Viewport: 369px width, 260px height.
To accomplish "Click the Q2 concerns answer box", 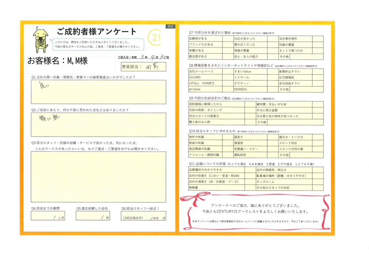I will tap(99, 125).
